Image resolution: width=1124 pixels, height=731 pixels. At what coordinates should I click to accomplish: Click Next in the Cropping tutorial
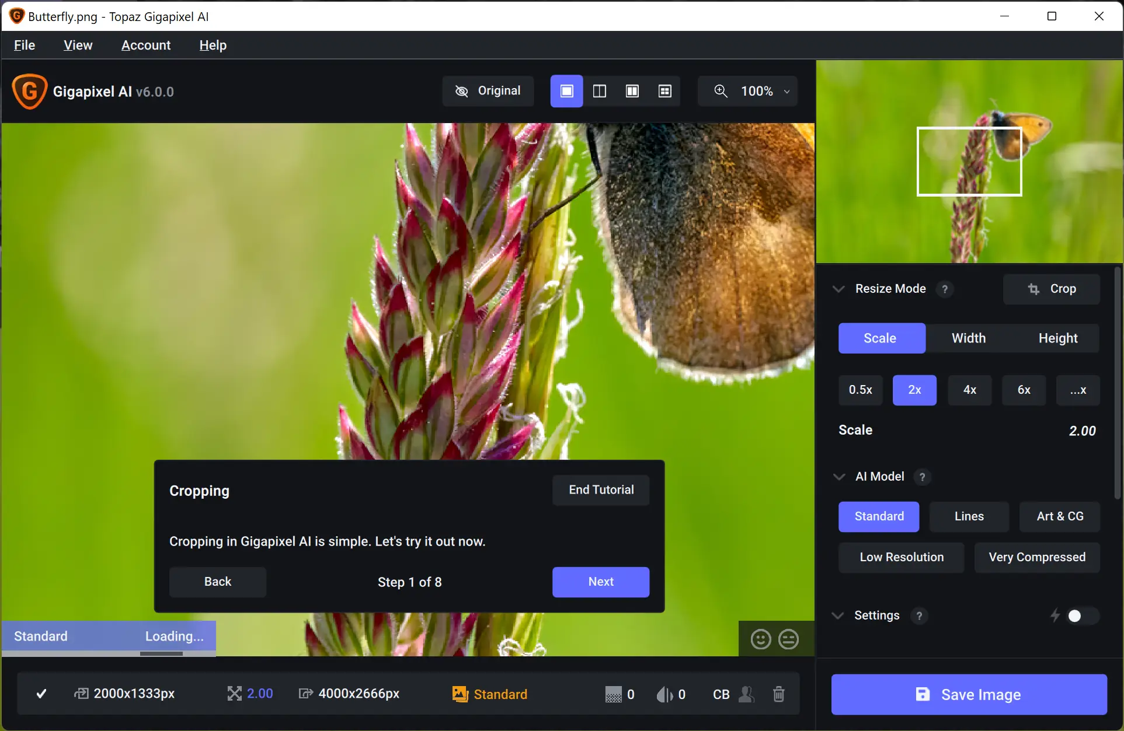600,582
